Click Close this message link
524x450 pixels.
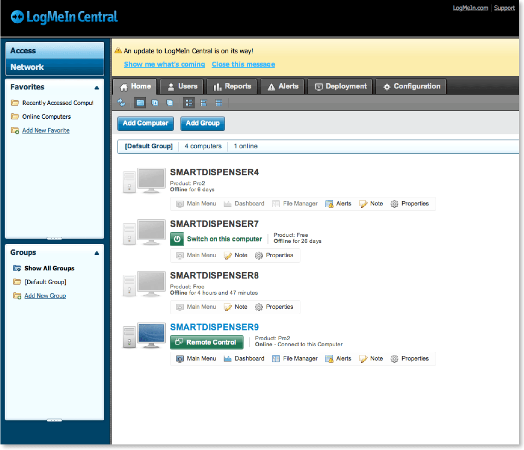point(243,64)
